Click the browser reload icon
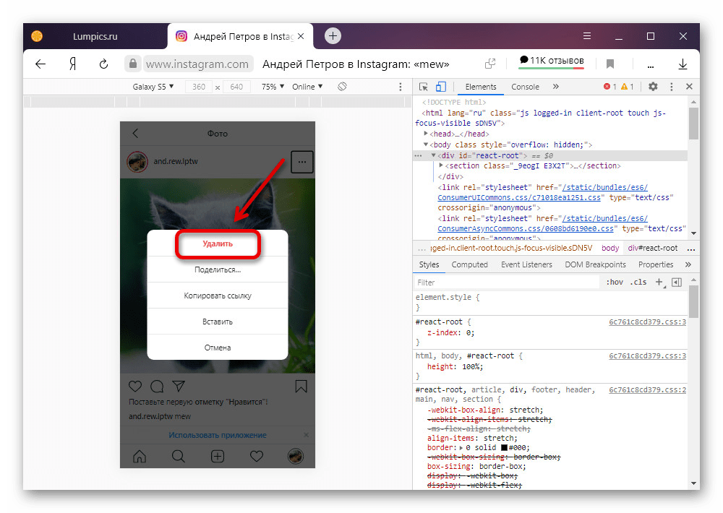Screen dimensions: 723x513 (x=103, y=64)
